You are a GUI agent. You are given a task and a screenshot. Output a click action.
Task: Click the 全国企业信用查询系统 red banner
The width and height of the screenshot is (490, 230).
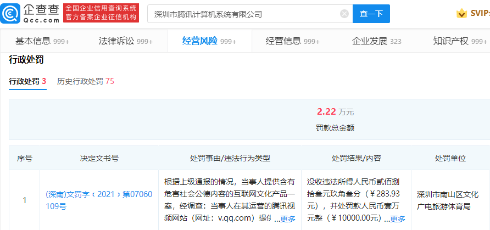coord(101,13)
